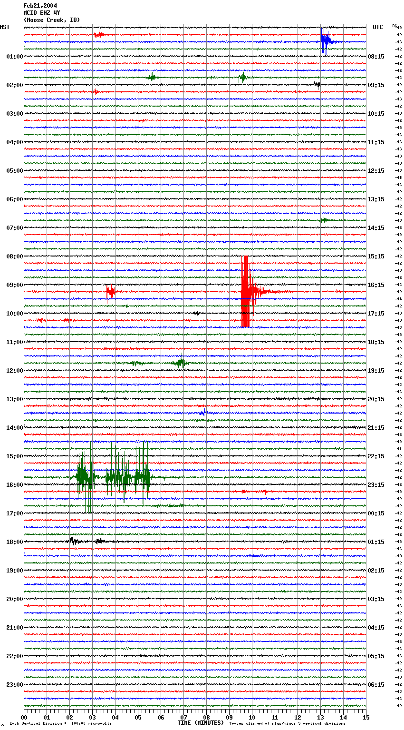Screen dimensions: 404x730
Task: Click the 21:15 UTC time label
Action: click(376, 428)
